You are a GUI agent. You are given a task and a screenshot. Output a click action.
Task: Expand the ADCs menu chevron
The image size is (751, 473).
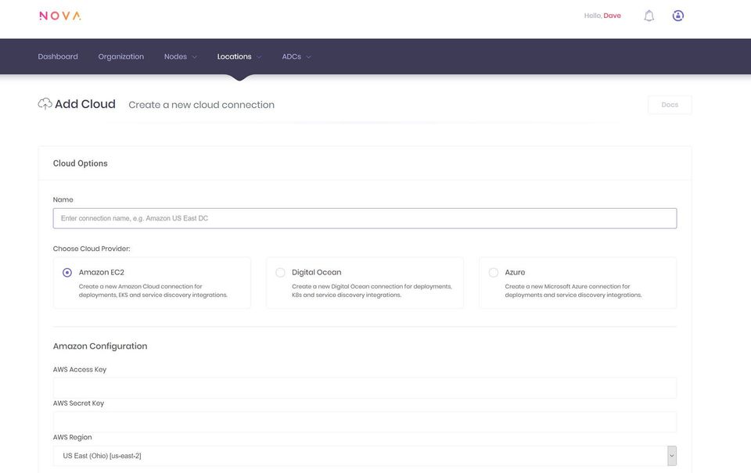(x=308, y=57)
